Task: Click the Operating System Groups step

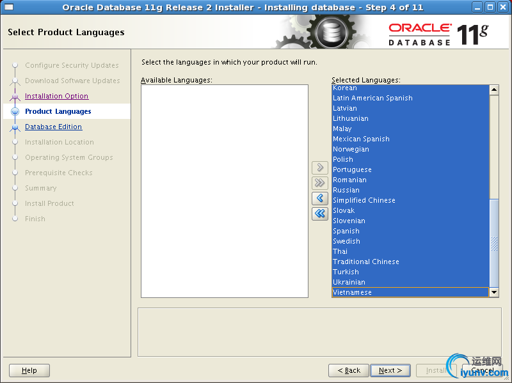Action: [x=69, y=157]
